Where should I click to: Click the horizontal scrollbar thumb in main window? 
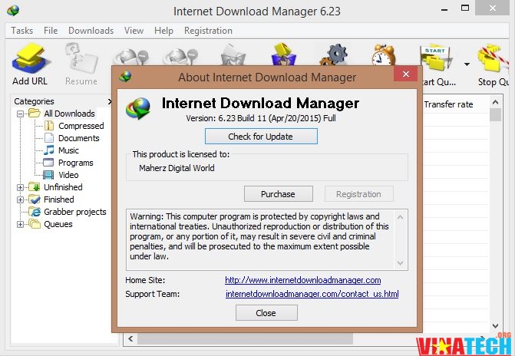pyautogui.click(x=245, y=338)
